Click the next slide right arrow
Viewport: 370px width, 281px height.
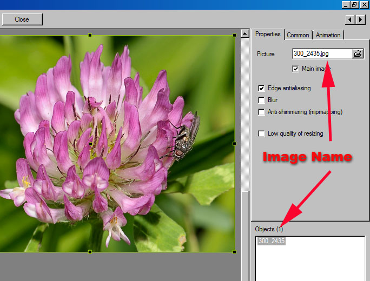click(x=360, y=19)
